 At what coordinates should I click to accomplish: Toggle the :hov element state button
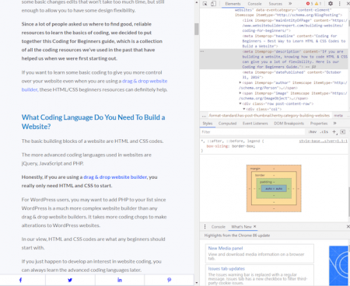click(313, 132)
